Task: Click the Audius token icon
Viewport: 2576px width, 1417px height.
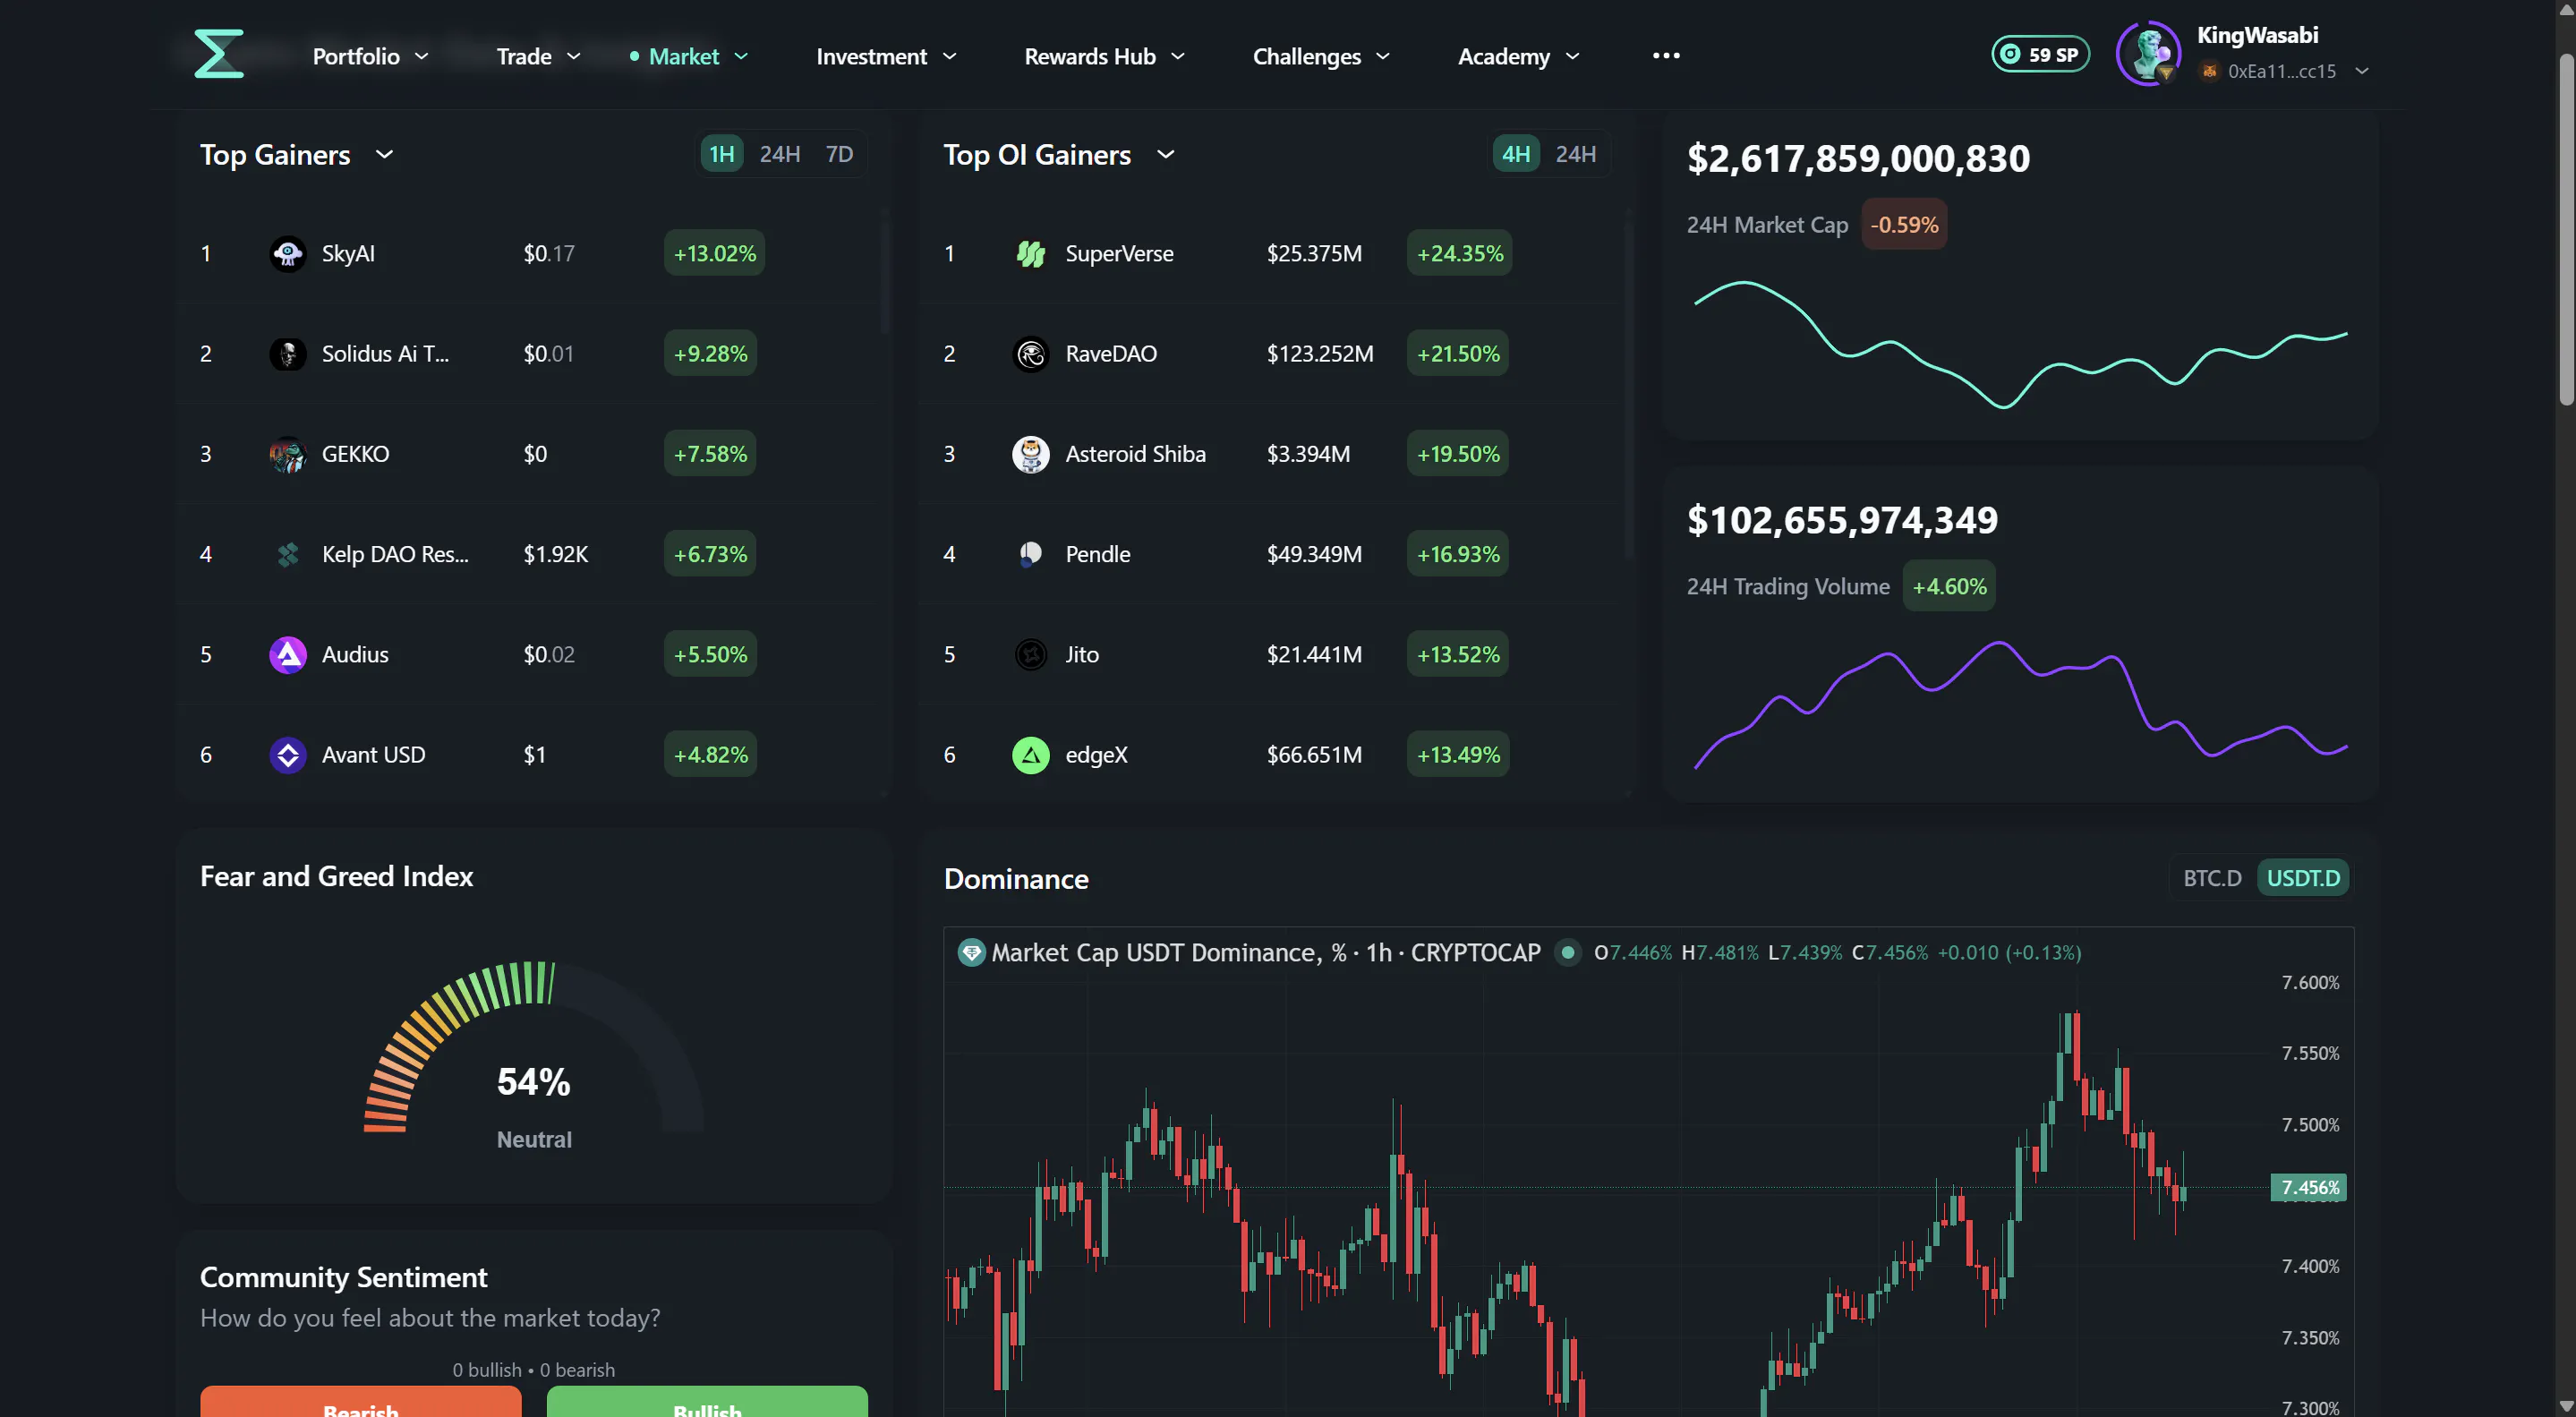Action: tap(288, 654)
